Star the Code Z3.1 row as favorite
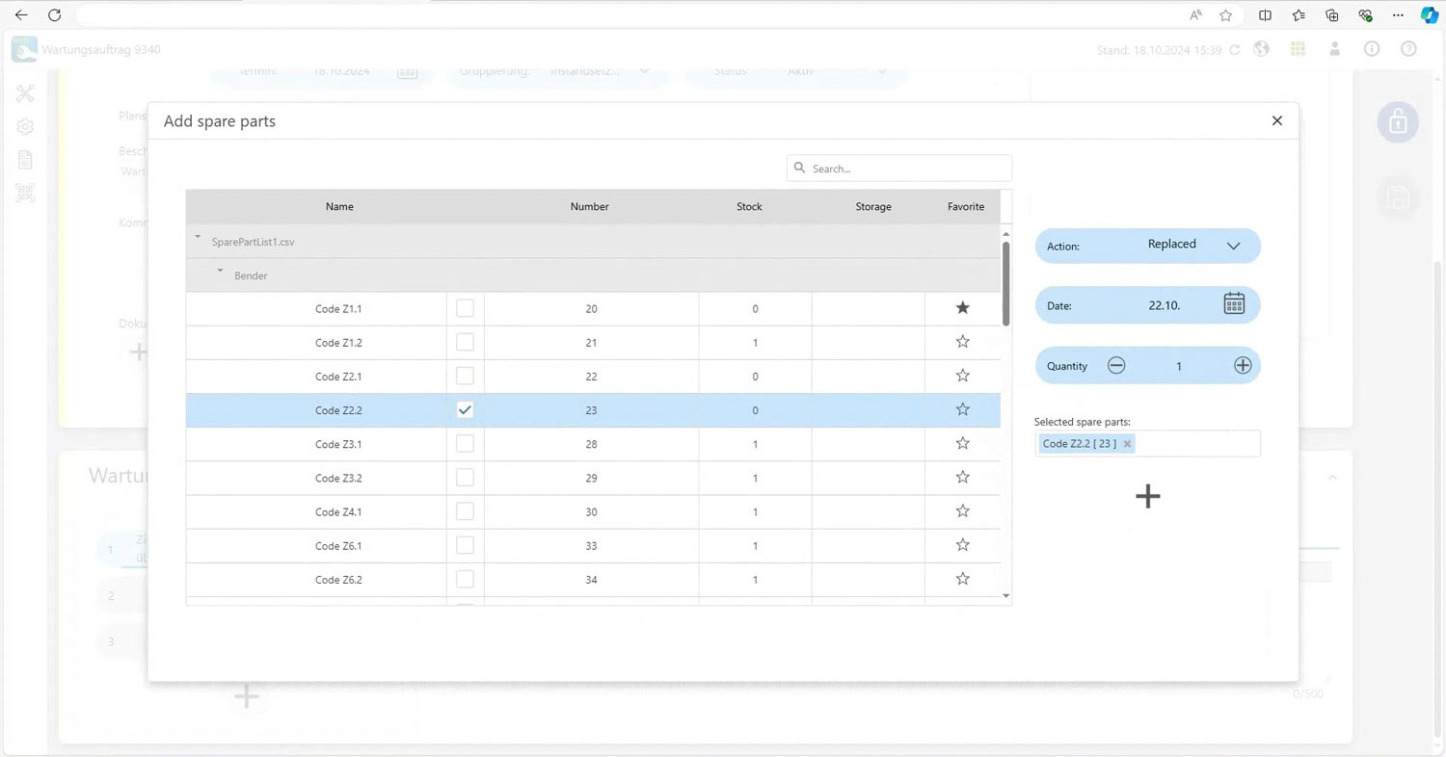This screenshot has width=1446, height=757. click(962, 443)
